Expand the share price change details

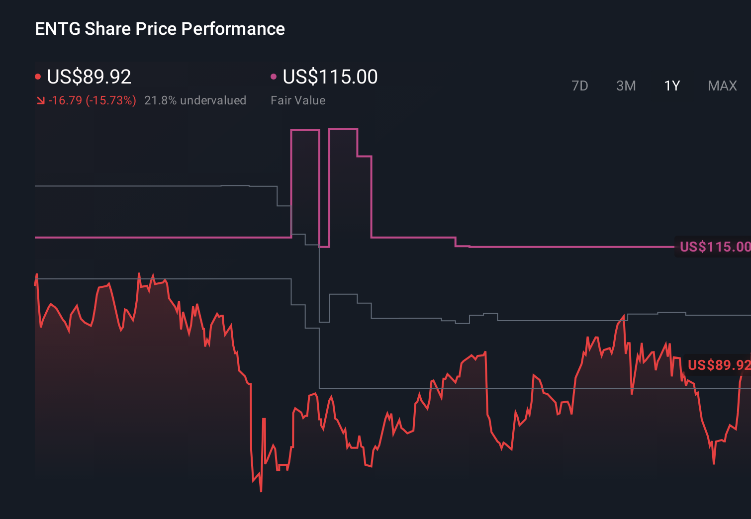(93, 100)
